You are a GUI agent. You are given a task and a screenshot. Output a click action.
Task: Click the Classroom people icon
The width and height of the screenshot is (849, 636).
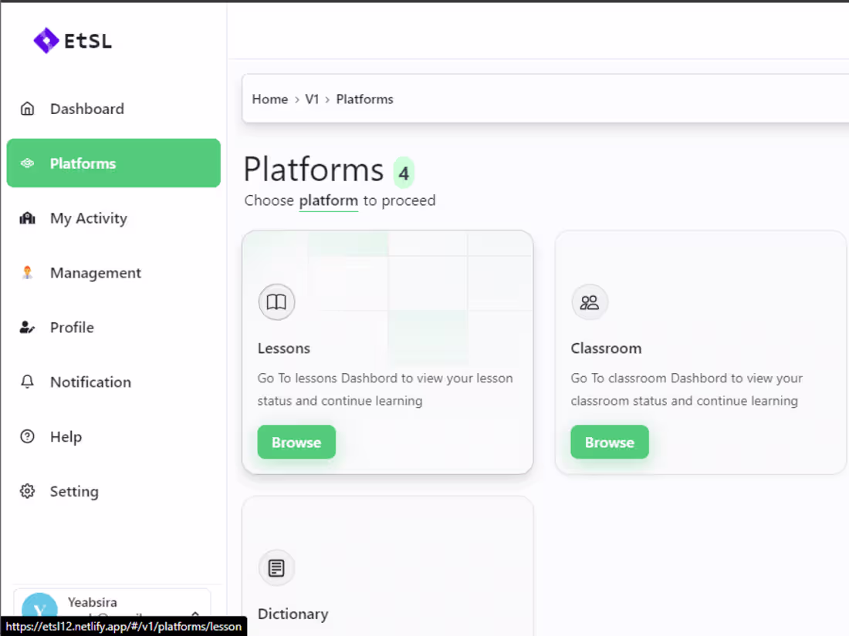pos(589,301)
